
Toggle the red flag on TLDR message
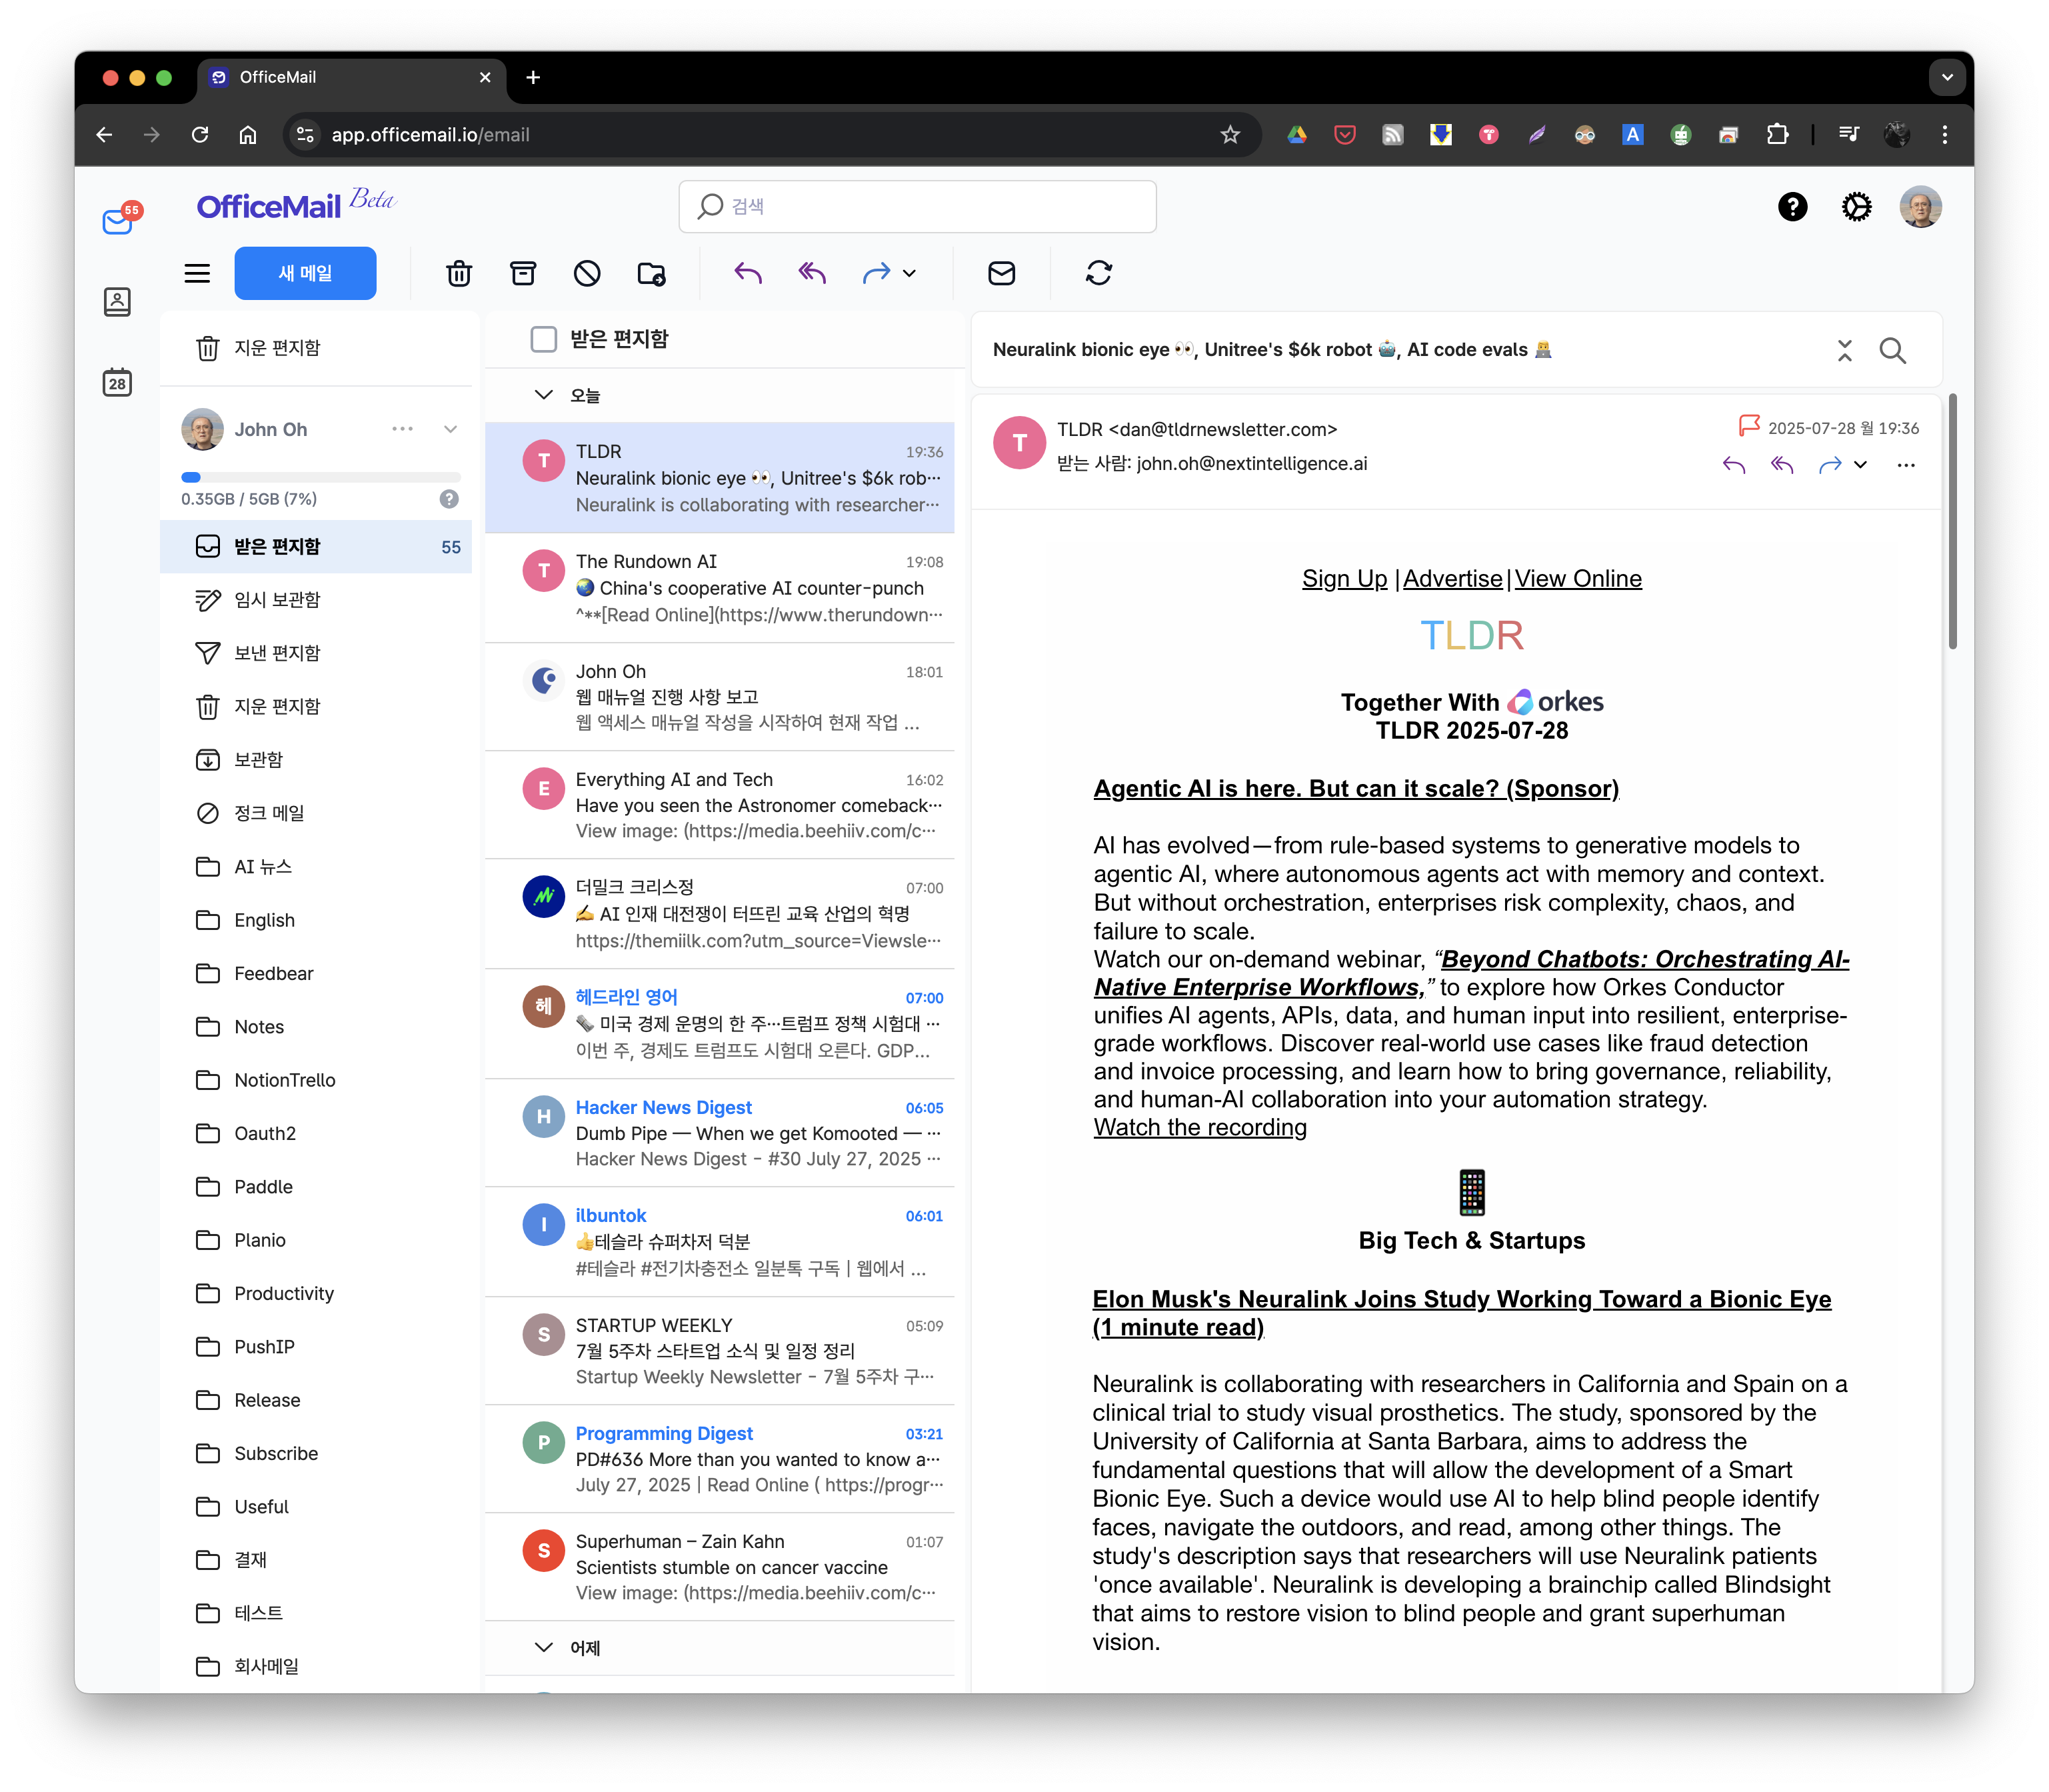1748,426
